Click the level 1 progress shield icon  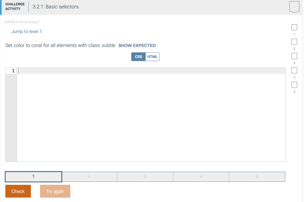tap(294, 27)
